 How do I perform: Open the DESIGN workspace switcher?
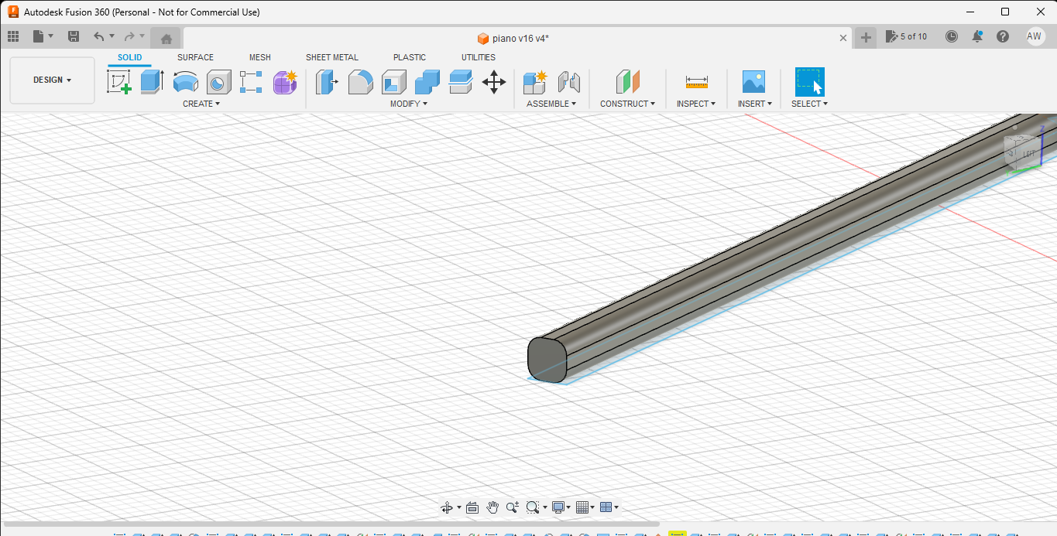tap(51, 79)
